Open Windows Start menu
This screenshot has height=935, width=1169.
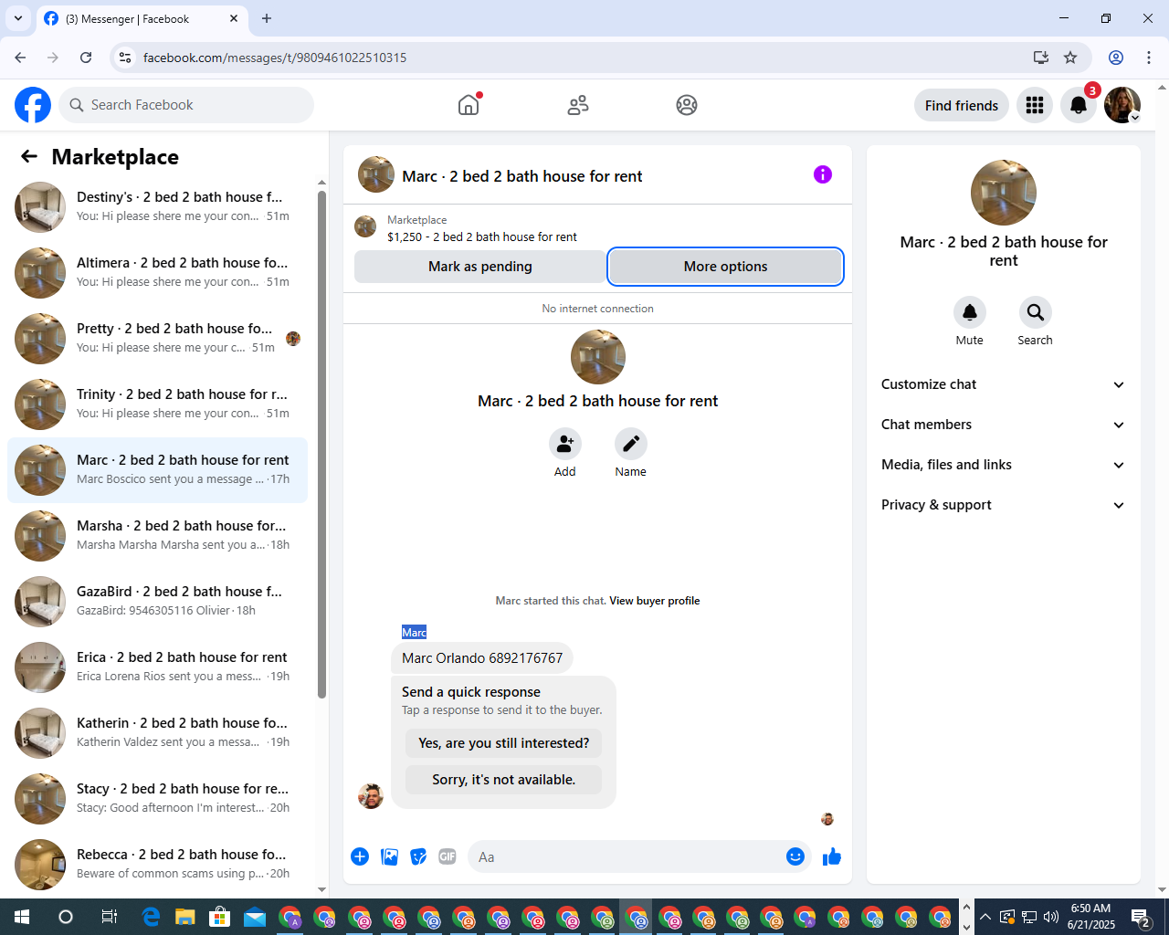pos(22,917)
